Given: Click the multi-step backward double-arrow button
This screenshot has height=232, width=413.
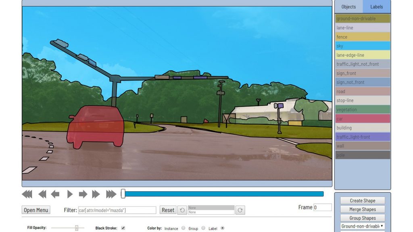Looking at the screenshot, I should click(42, 194).
